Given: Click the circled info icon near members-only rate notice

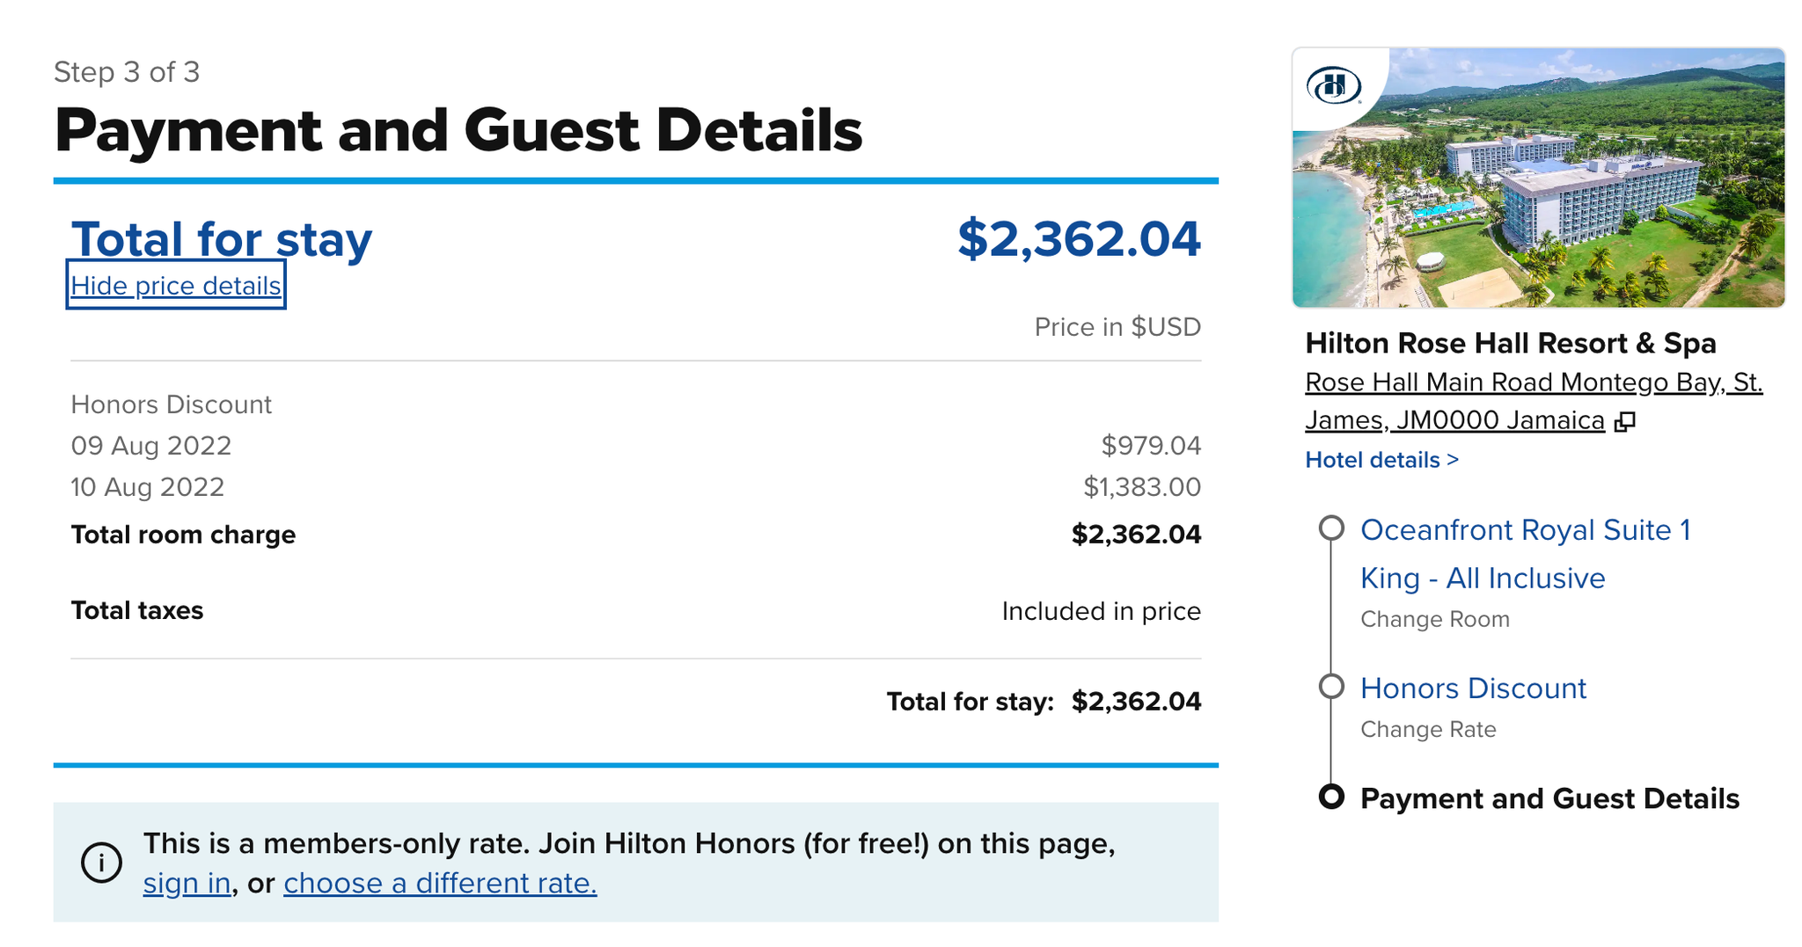Looking at the screenshot, I should click(x=101, y=863).
